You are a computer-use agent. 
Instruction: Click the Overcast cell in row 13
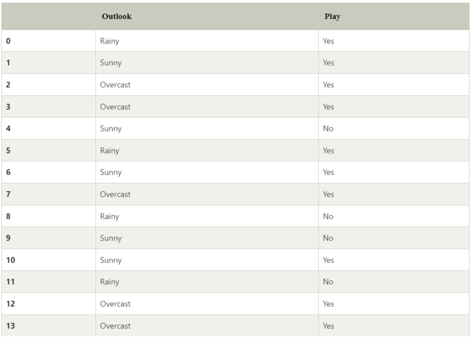[x=115, y=326]
